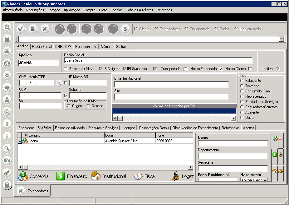Open the Relatórios menu
289x205 pixels.
point(164,10)
